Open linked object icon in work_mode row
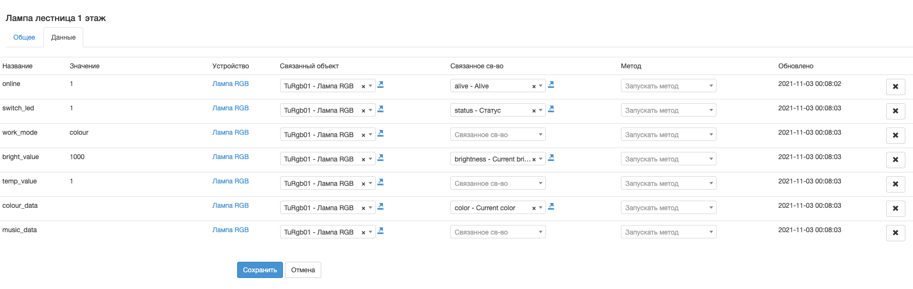This screenshot has height=289, width=913. (380, 133)
